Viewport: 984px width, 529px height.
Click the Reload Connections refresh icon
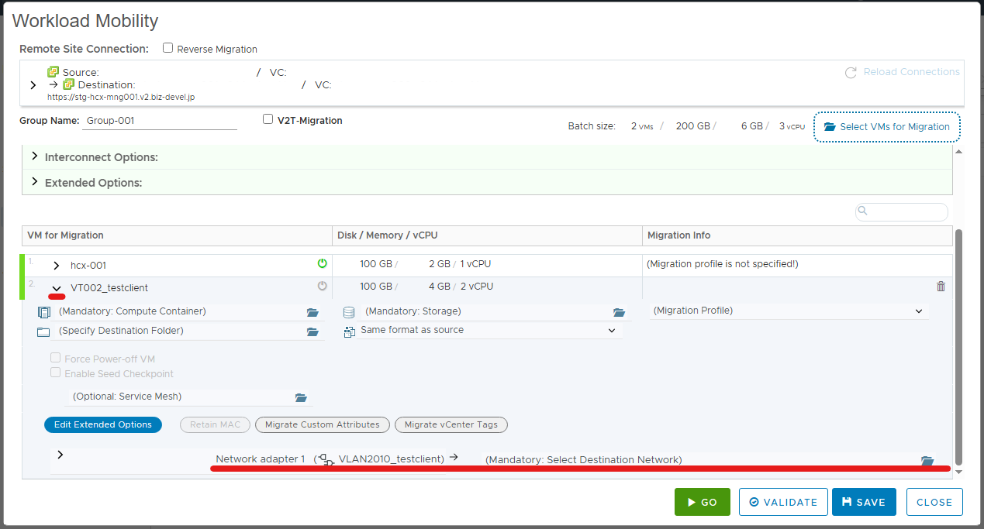coord(851,72)
